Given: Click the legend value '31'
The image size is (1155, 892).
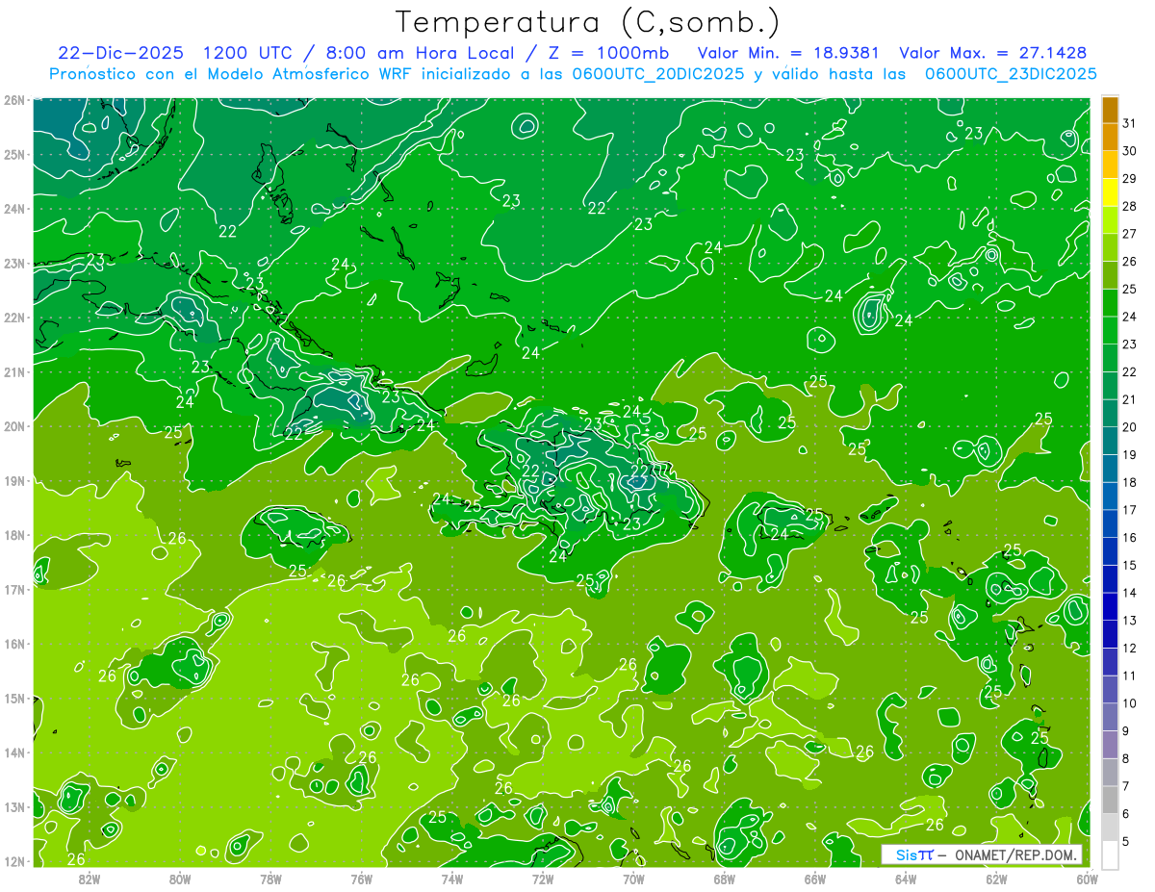Looking at the screenshot, I should click(1130, 123).
